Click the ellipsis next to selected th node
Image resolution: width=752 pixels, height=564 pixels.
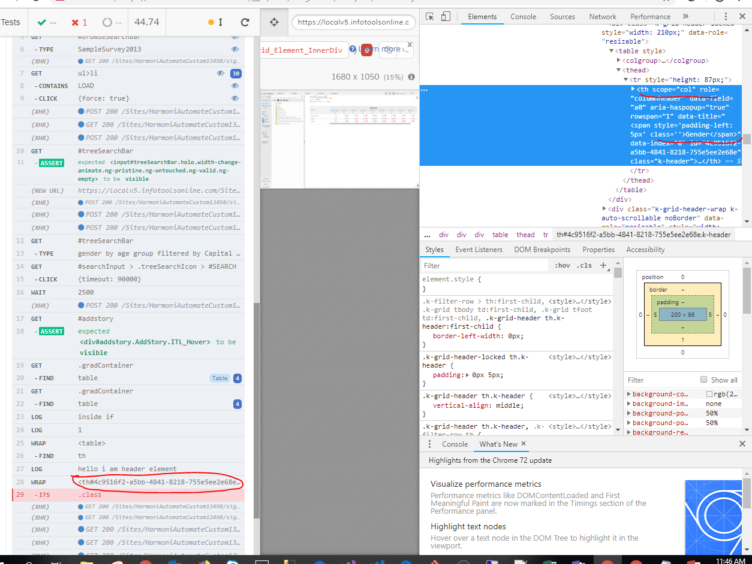click(425, 89)
